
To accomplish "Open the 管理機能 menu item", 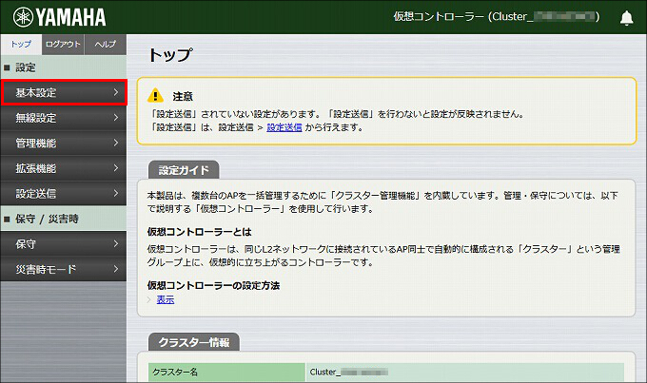I will coord(64,144).
